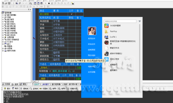Image resolution: width=173 pixels, height=103 pixels.
Task: Click the Find magnifier toolbar icon
Action: 31,3
